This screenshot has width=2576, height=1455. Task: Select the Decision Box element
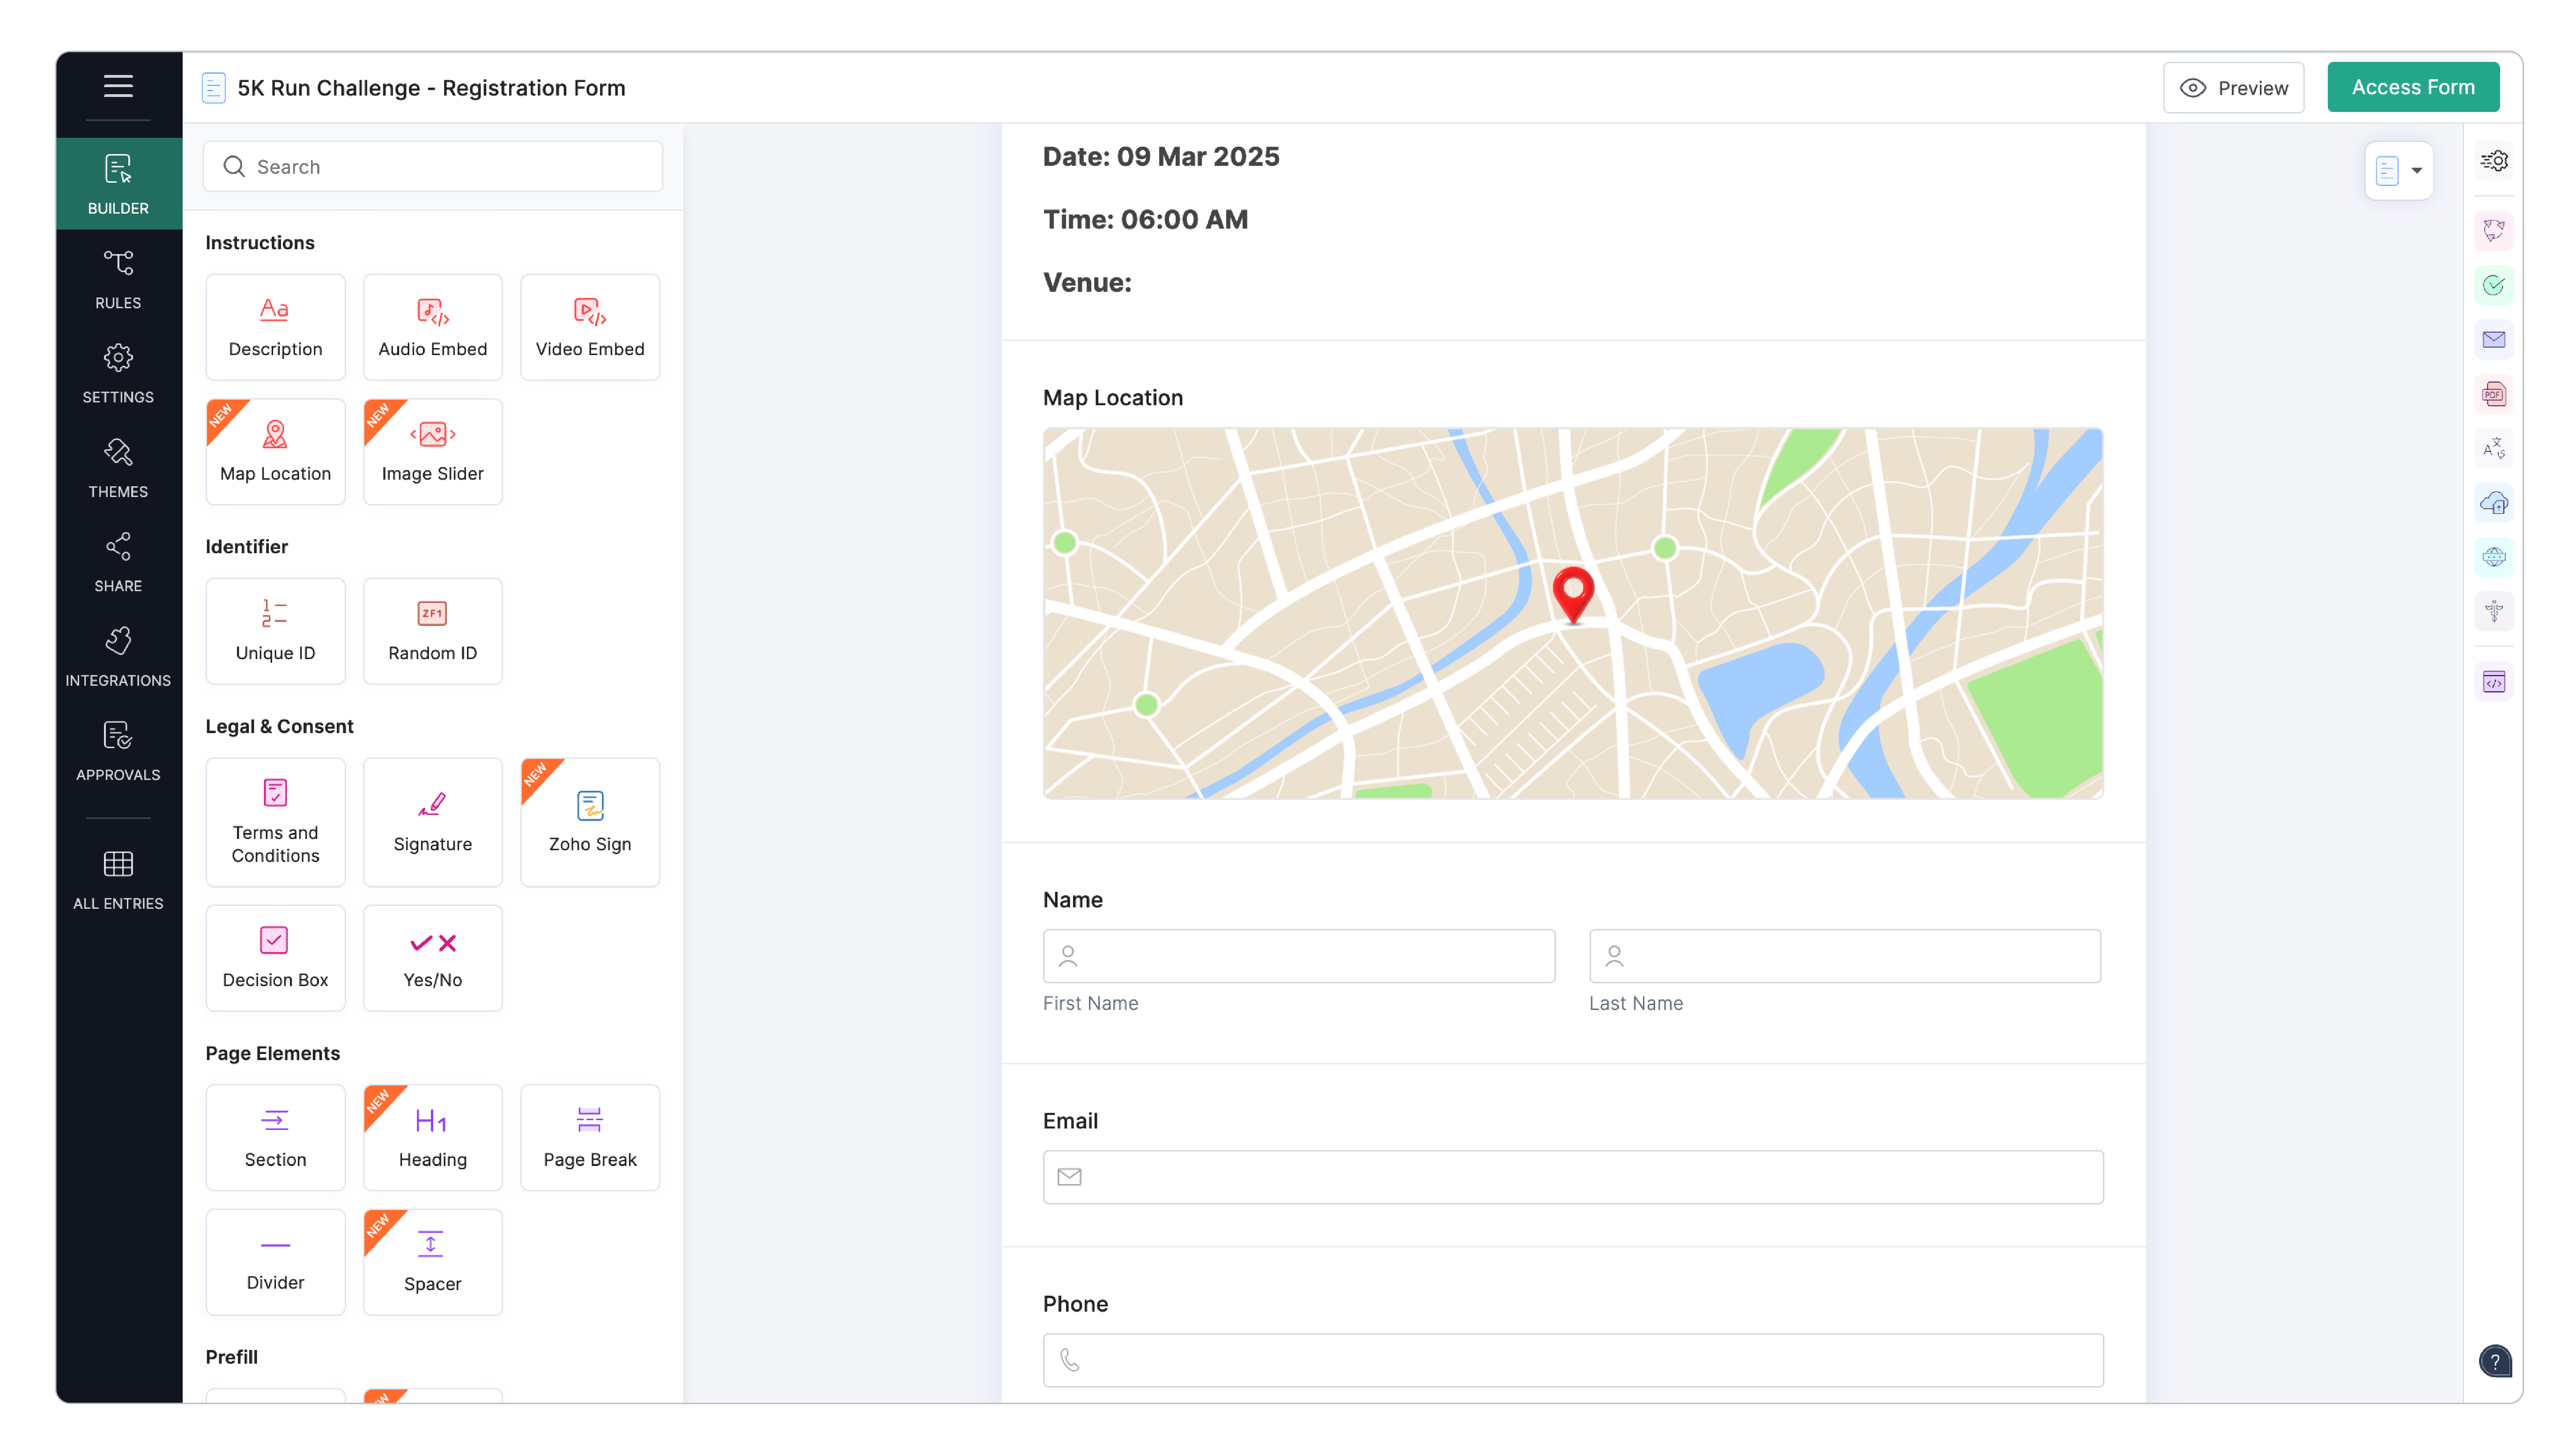275,957
